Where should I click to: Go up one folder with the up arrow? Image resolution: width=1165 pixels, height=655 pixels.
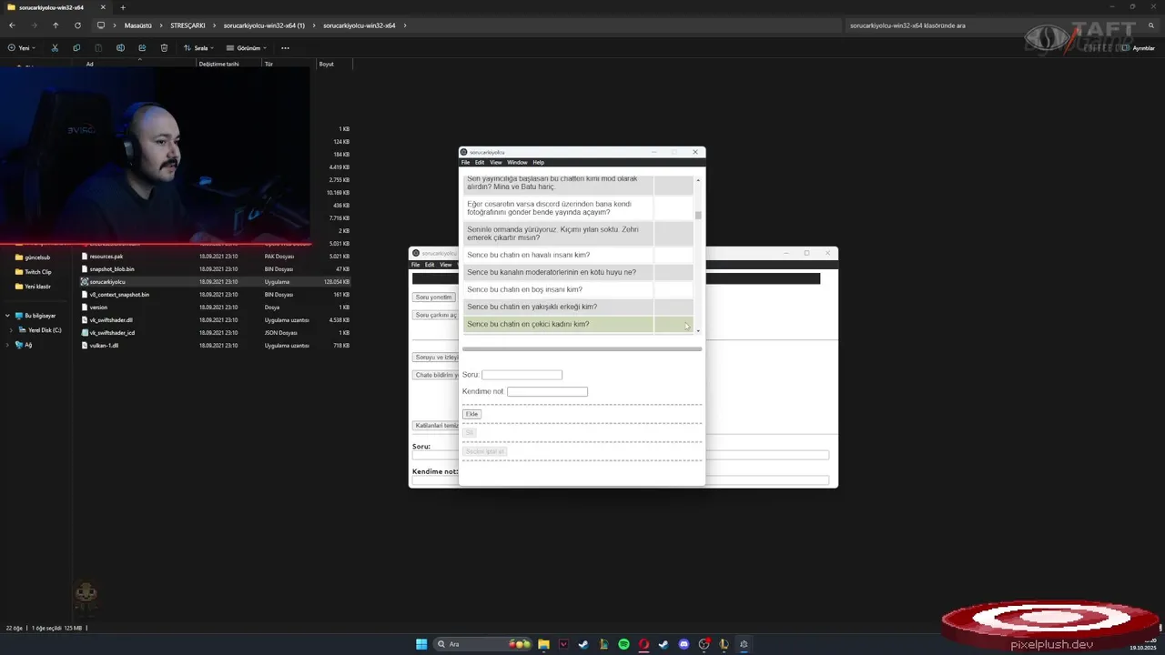56,25
